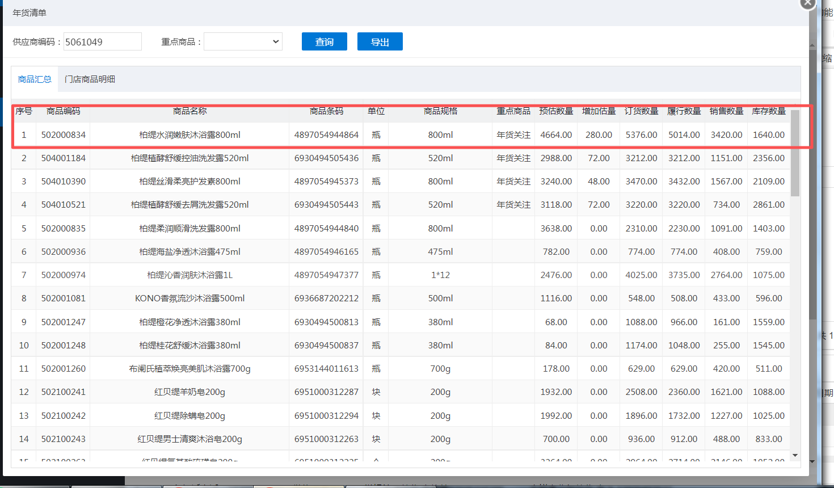This screenshot has width=834, height=488.
Task: Click product code 504010390
Action: click(63, 182)
